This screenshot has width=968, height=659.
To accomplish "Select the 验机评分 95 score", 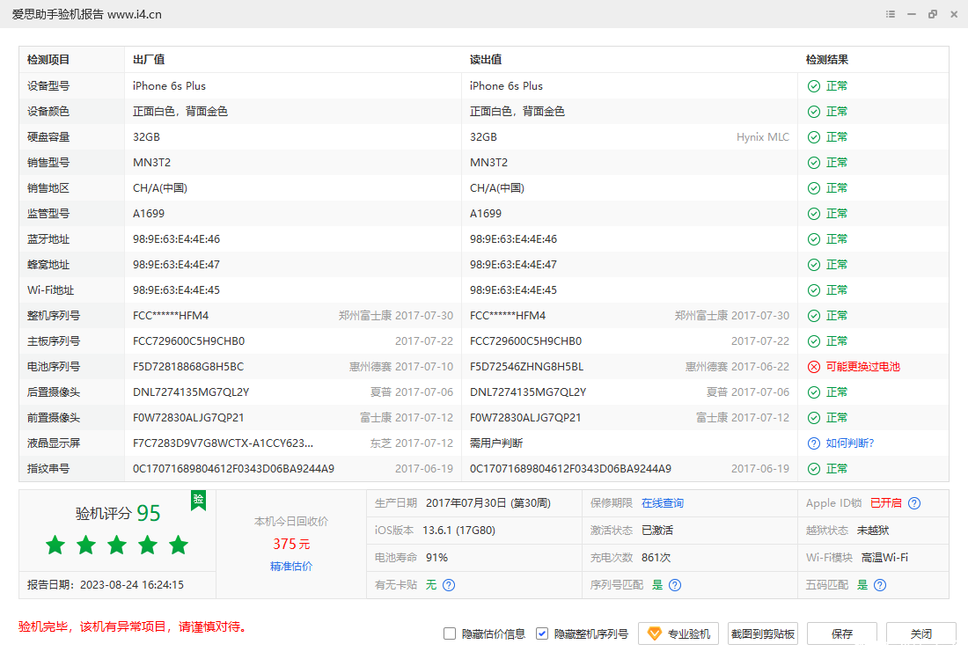I will coord(118,513).
